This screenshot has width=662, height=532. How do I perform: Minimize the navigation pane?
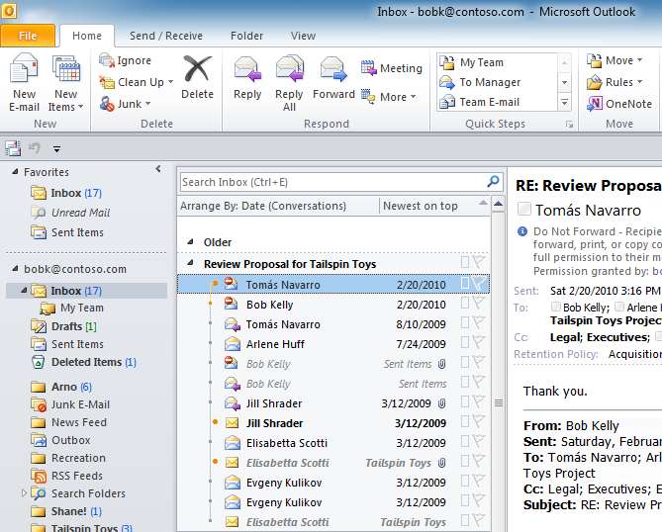pyautogui.click(x=158, y=169)
